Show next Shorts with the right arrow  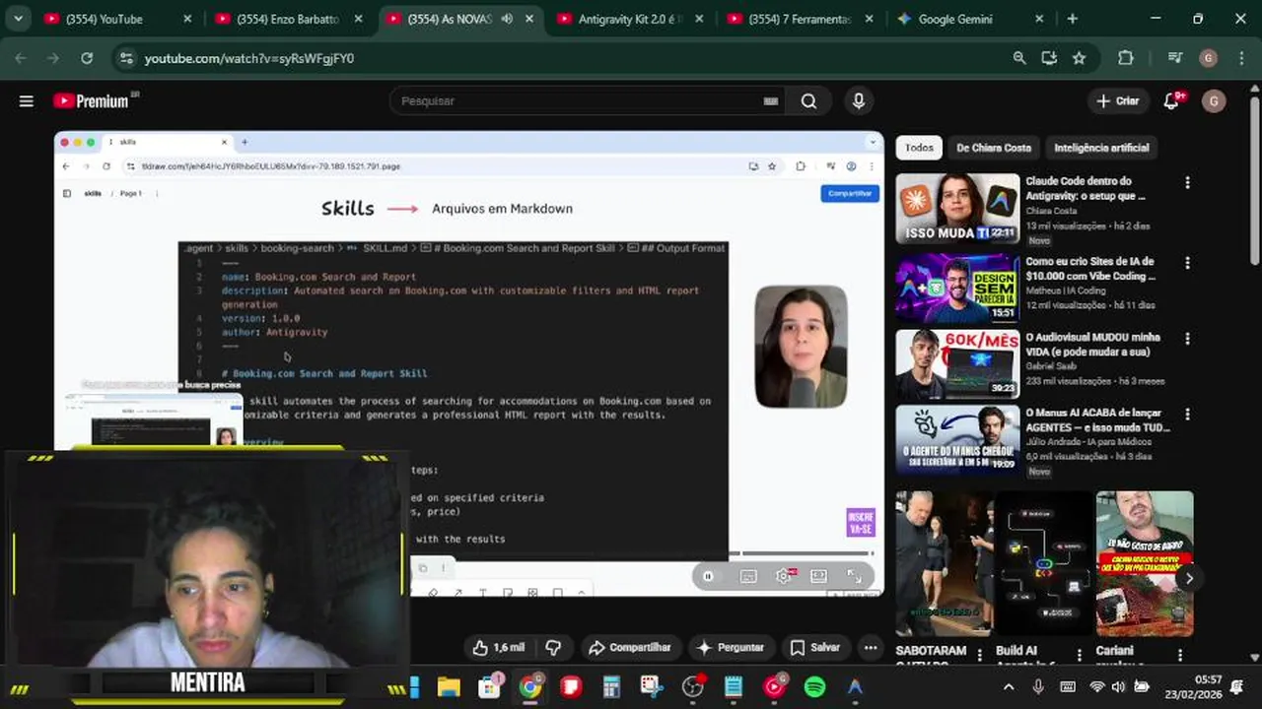click(x=1189, y=579)
